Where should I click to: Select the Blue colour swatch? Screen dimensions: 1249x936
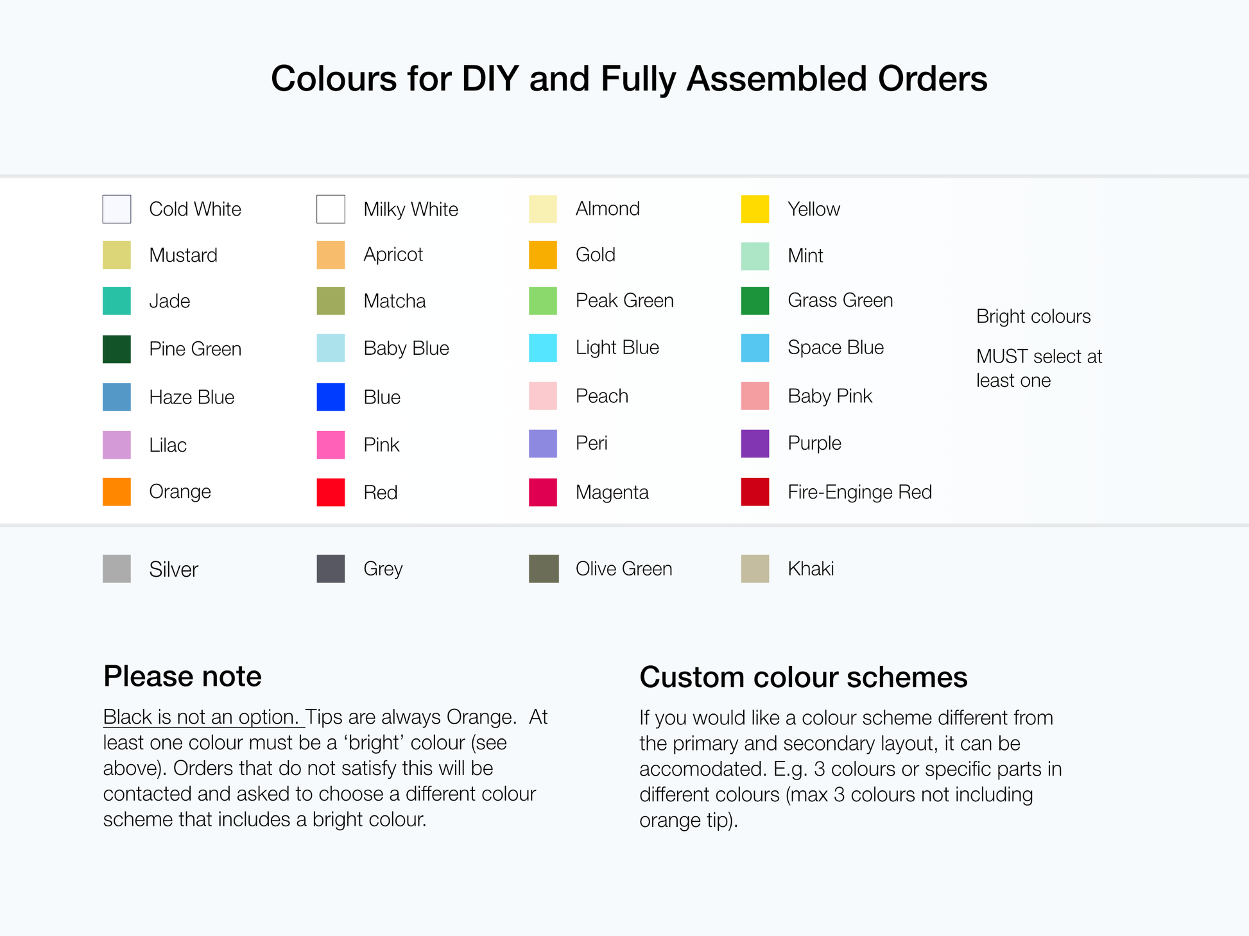[x=331, y=397]
